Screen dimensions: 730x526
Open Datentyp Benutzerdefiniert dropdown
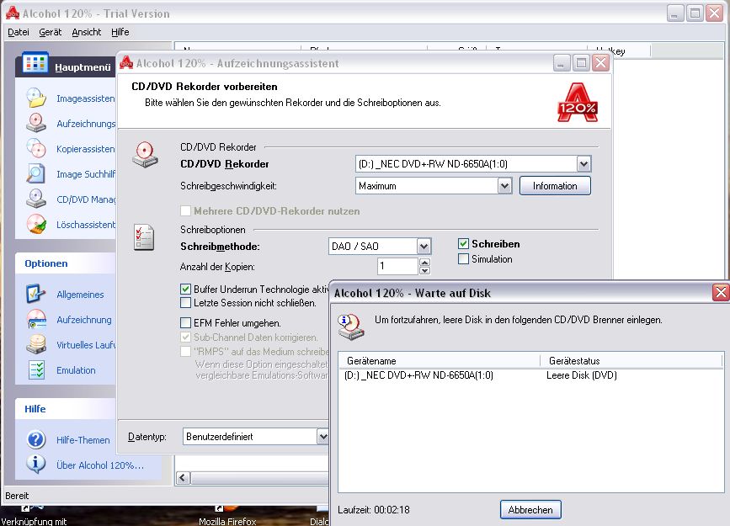pos(322,437)
